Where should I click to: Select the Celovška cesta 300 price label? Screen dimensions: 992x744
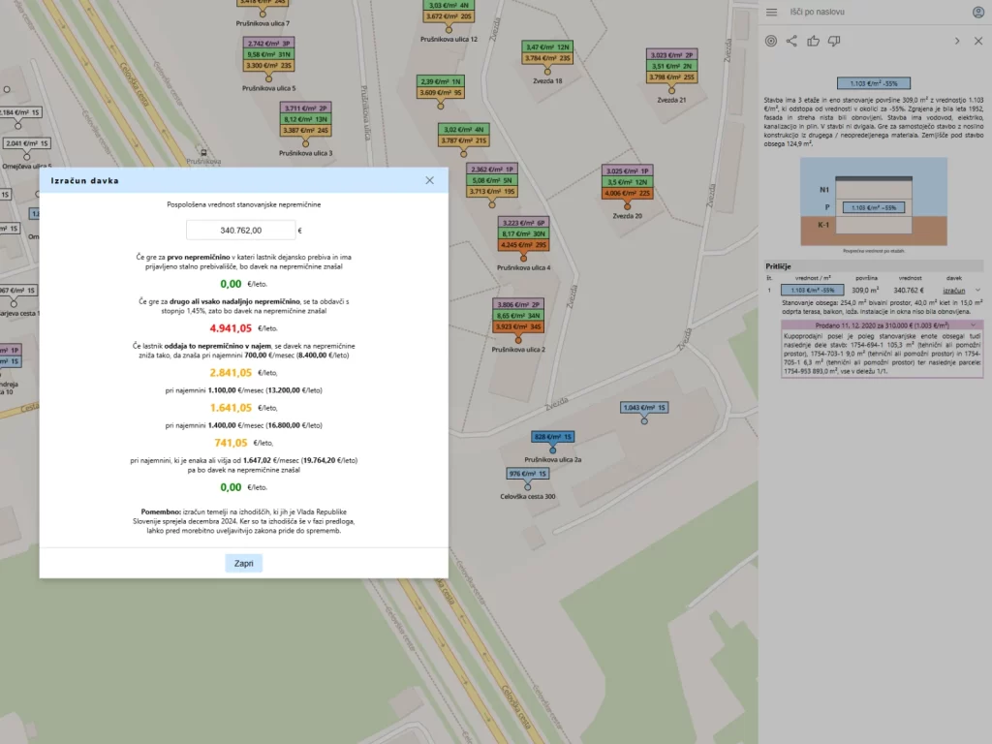coord(528,474)
